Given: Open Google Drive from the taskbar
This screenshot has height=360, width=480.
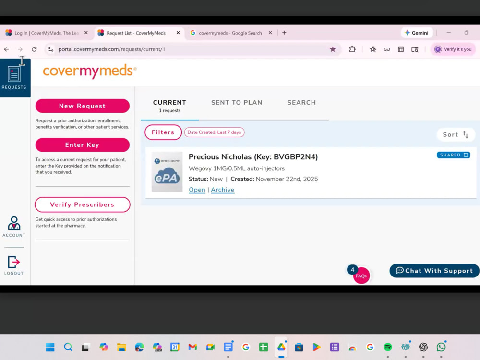Looking at the screenshot, I should pos(281,347).
